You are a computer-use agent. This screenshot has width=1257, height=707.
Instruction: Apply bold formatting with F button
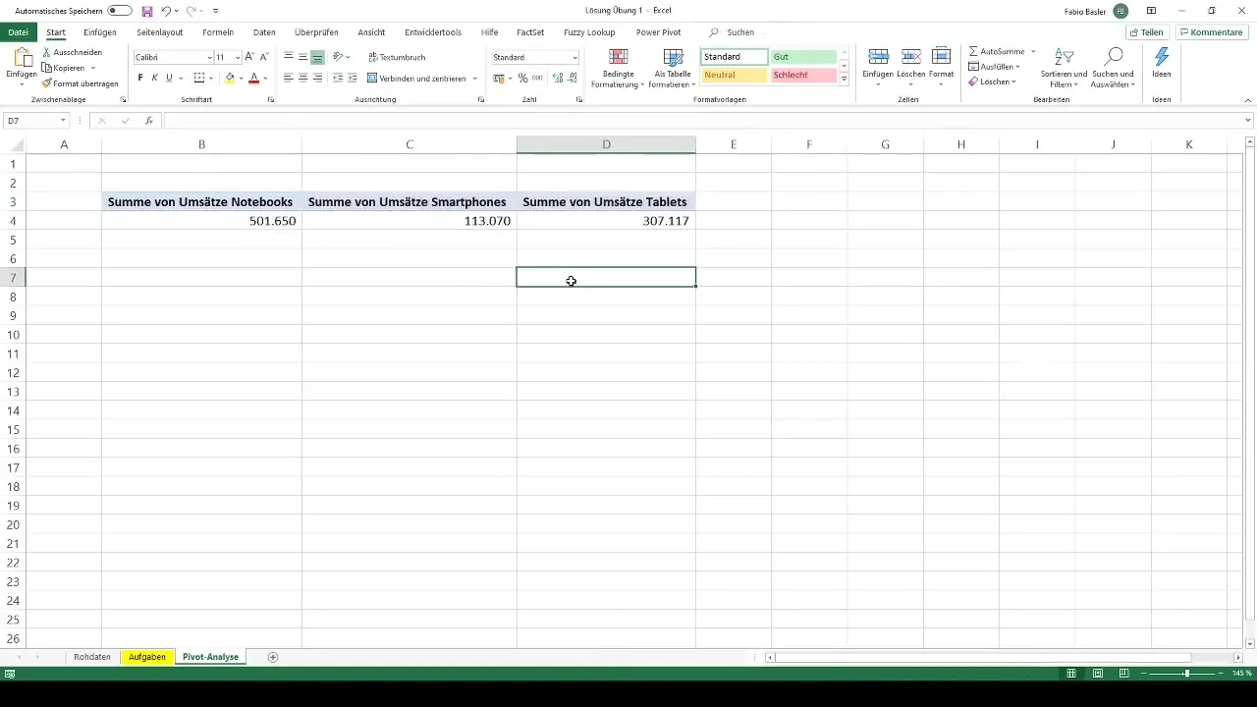(x=140, y=78)
